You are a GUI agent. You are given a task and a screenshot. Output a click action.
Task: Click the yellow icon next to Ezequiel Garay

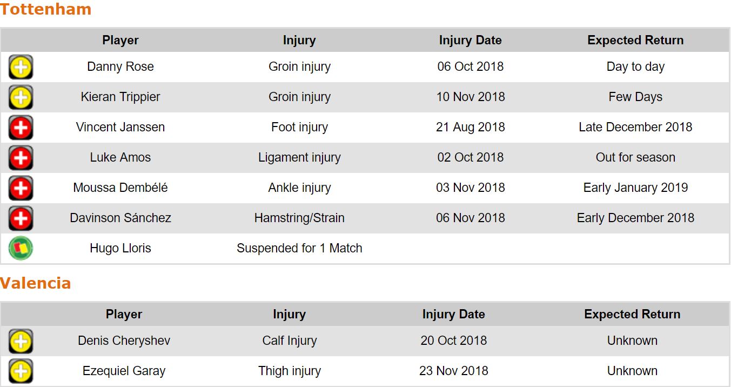point(21,371)
